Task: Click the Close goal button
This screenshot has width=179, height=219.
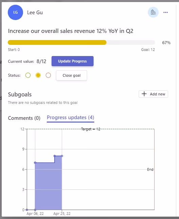Action: tap(72, 75)
